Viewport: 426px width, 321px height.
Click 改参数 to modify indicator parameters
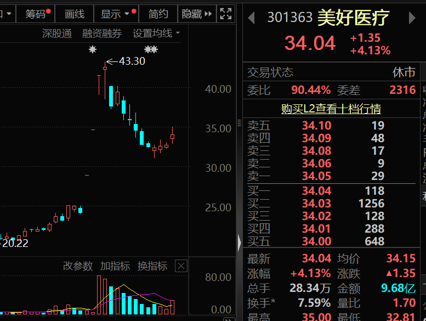[x=78, y=266]
